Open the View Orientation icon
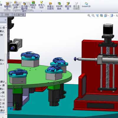The width and height of the screenshot is (118, 118). click(106, 16)
